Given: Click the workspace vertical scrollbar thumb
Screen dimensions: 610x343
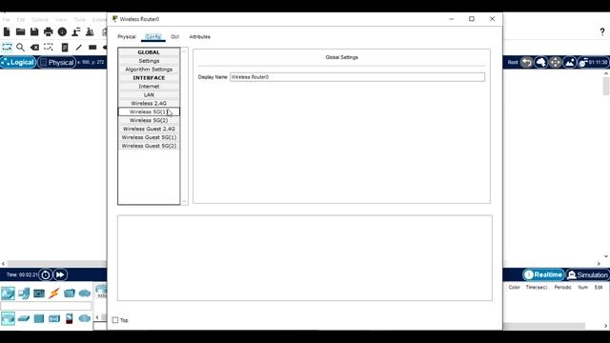Looking at the screenshot, I should point(606,86).
